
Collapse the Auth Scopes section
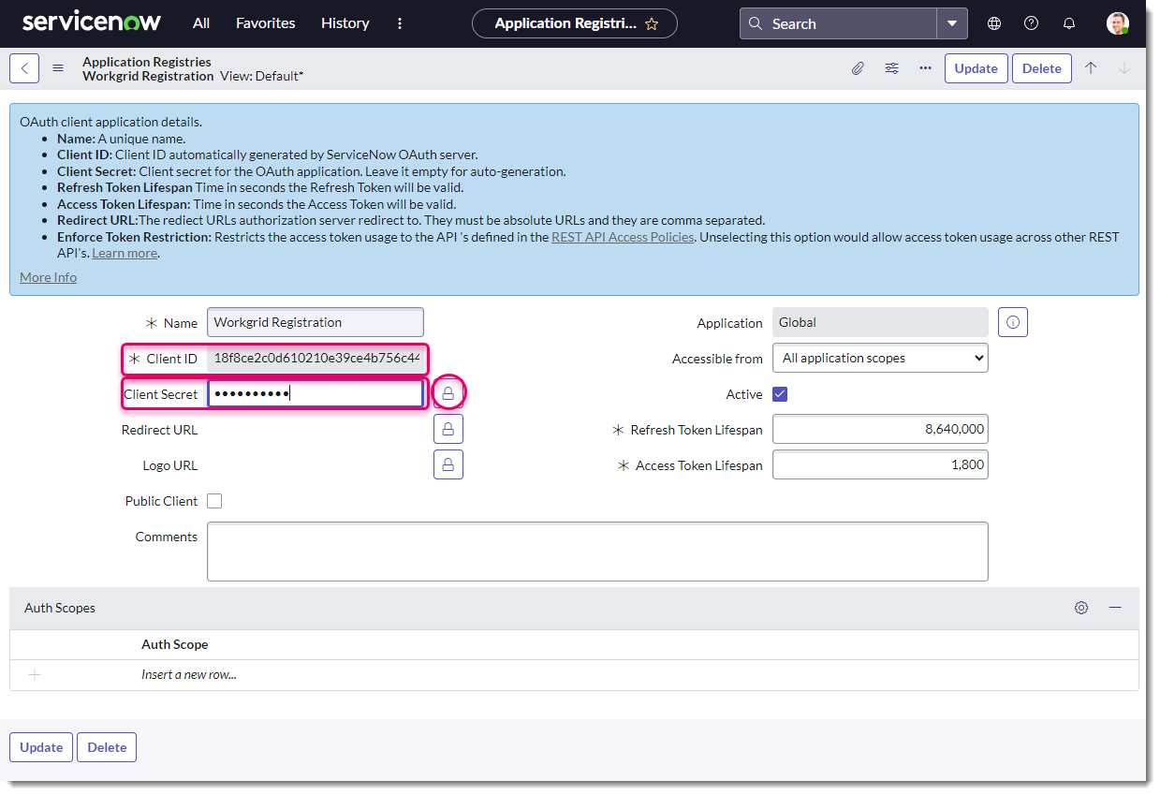tap(1114, 608)
